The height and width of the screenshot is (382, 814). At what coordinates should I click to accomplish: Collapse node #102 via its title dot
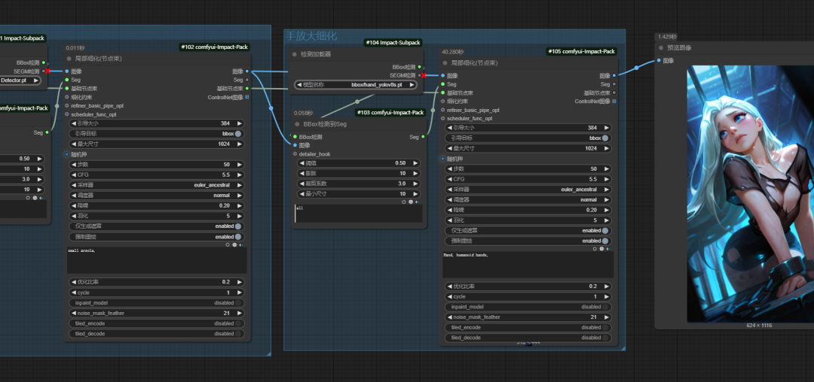69,59
